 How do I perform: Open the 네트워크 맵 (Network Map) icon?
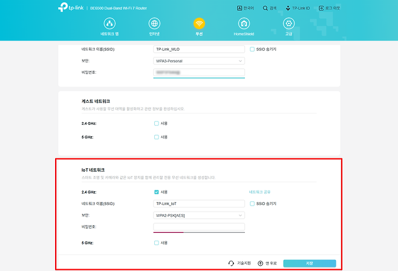[109, 24]
